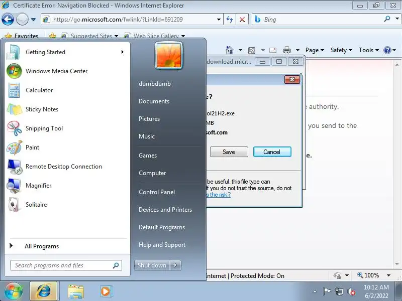The image size is (402, 301).
Task: Show hidden tray icons arrow
Action: pos(315,291)
